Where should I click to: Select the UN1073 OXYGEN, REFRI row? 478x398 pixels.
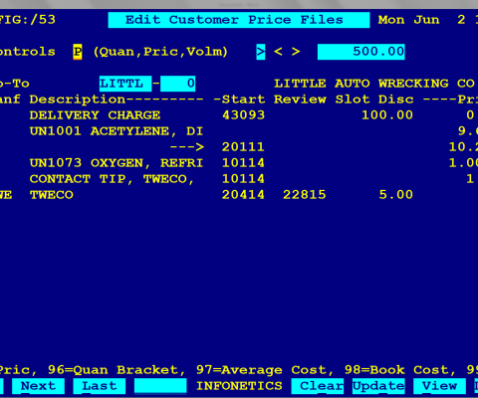coord(117,163)
